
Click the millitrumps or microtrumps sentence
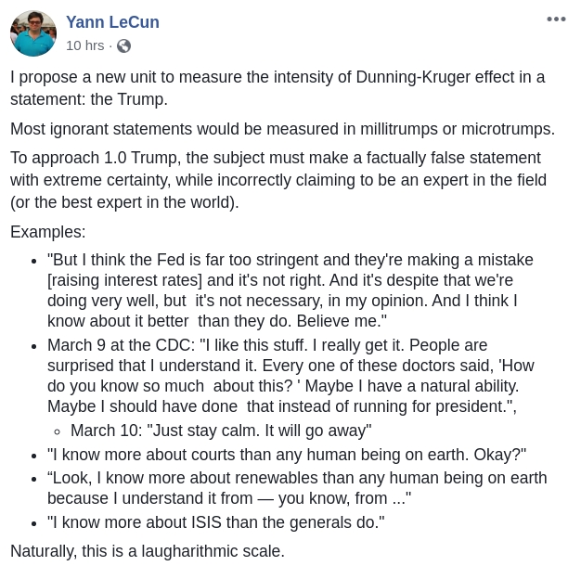282,129
